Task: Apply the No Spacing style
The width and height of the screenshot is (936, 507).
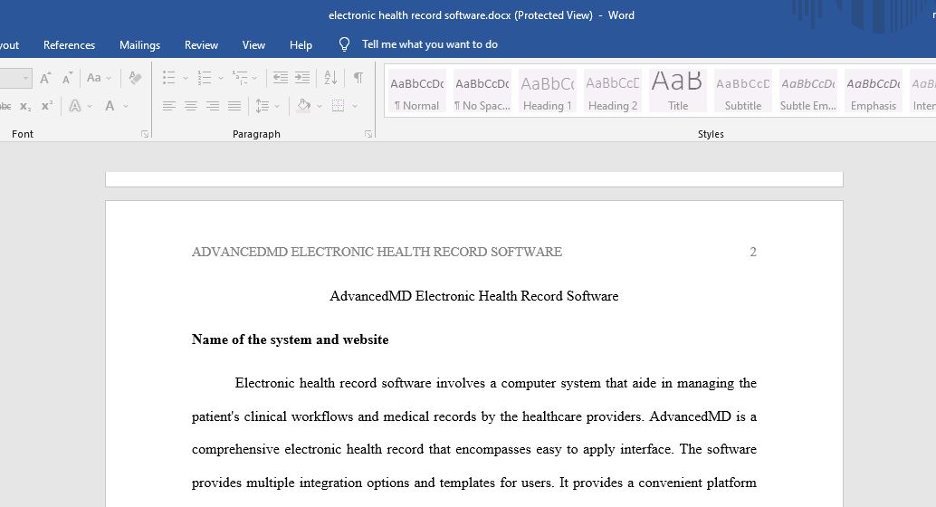Action: click(x=482, y=91)
